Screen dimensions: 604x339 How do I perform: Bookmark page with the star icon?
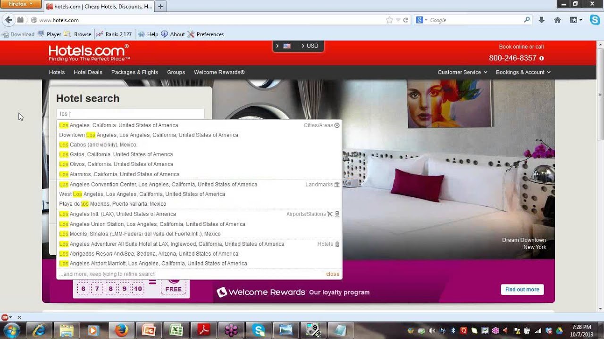pyautogui.click(x=389, y=20)
